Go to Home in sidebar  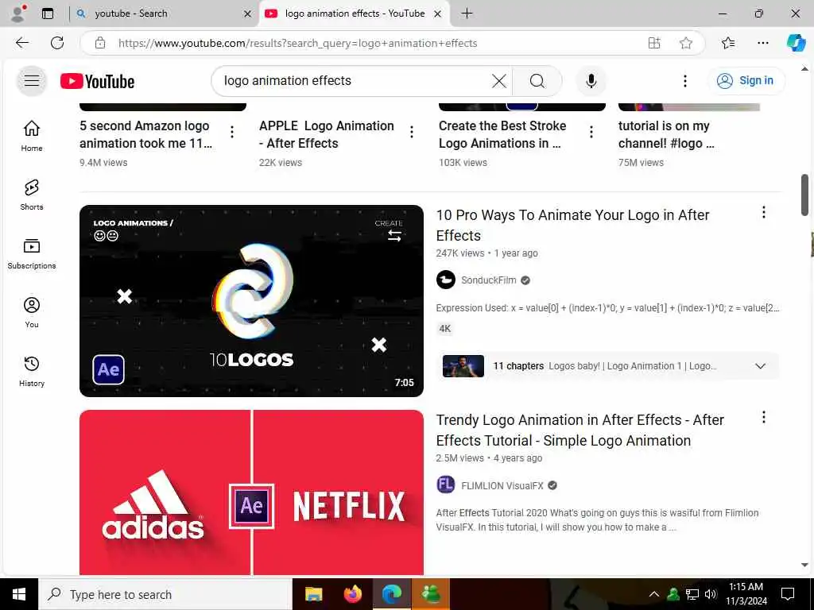(32, 136)
